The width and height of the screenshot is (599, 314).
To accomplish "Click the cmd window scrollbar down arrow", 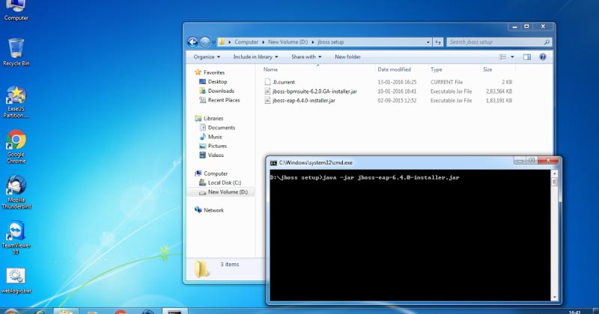I will point(554,298).
